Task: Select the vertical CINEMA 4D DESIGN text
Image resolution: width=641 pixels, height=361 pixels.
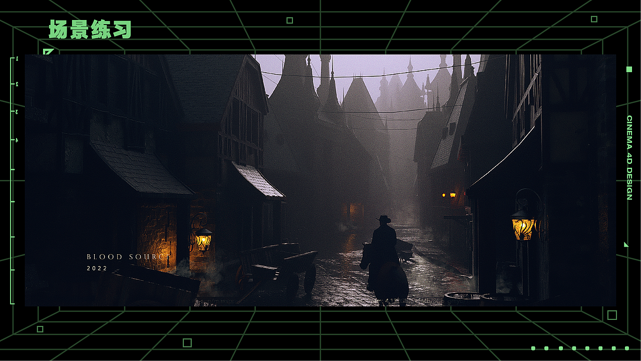Action: pyautogui.click(x=629, y=158)
